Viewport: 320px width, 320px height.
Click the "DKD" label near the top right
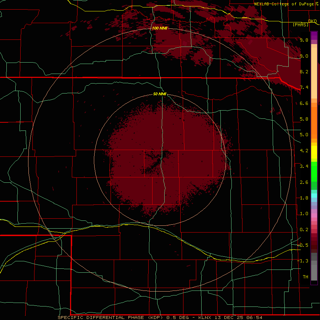(313, 21)
